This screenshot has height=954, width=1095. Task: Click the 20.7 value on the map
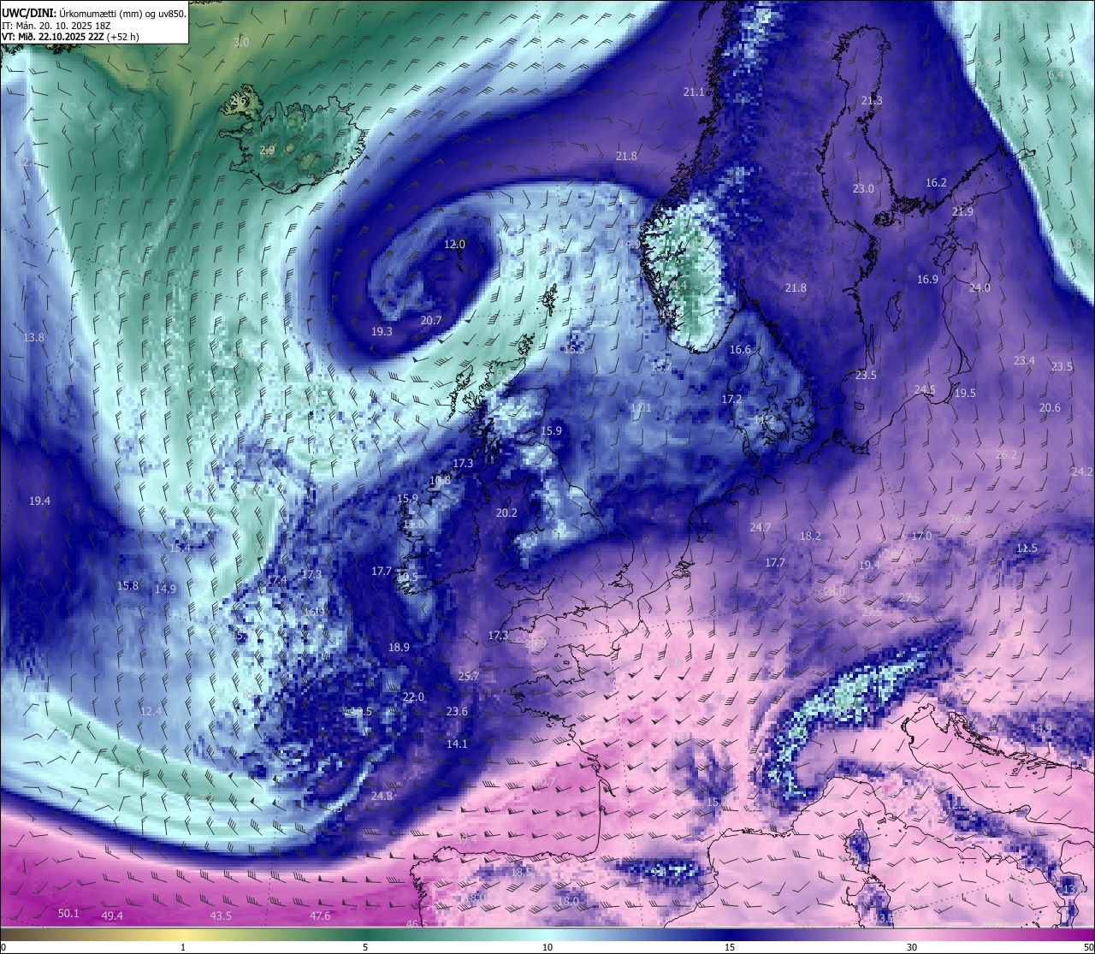431,321
